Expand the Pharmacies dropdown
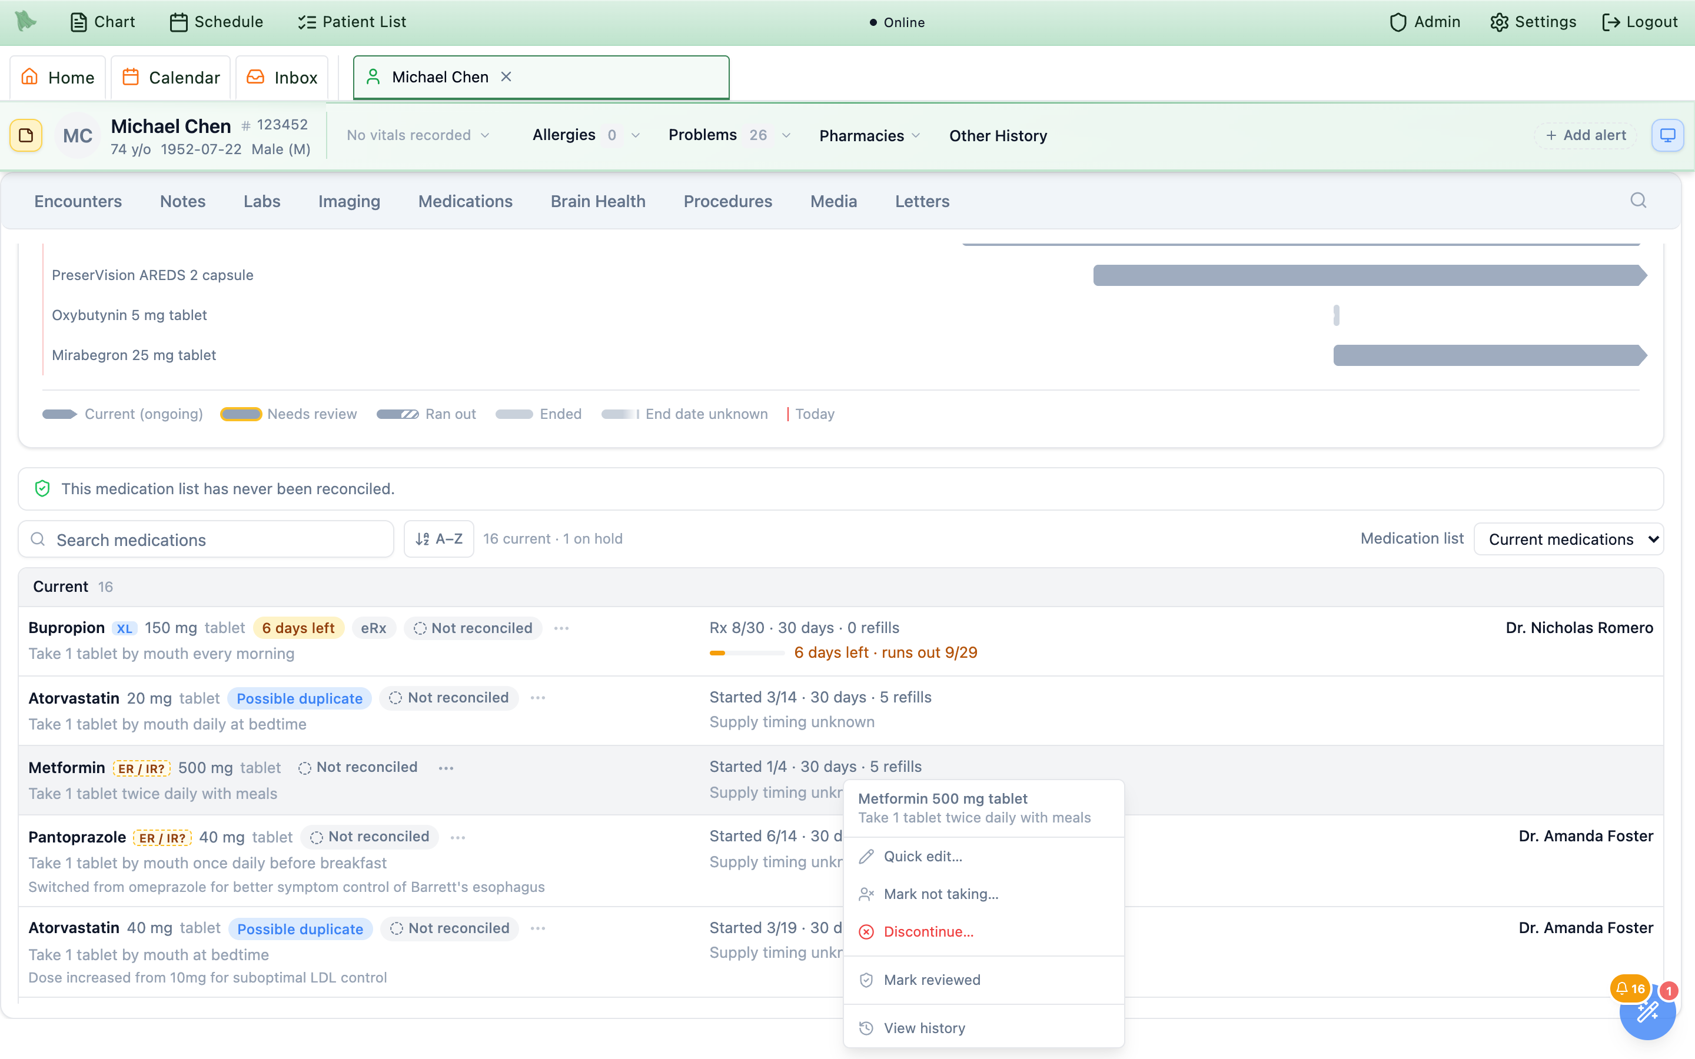The image size is (1695, 1059). pos(869,136)
